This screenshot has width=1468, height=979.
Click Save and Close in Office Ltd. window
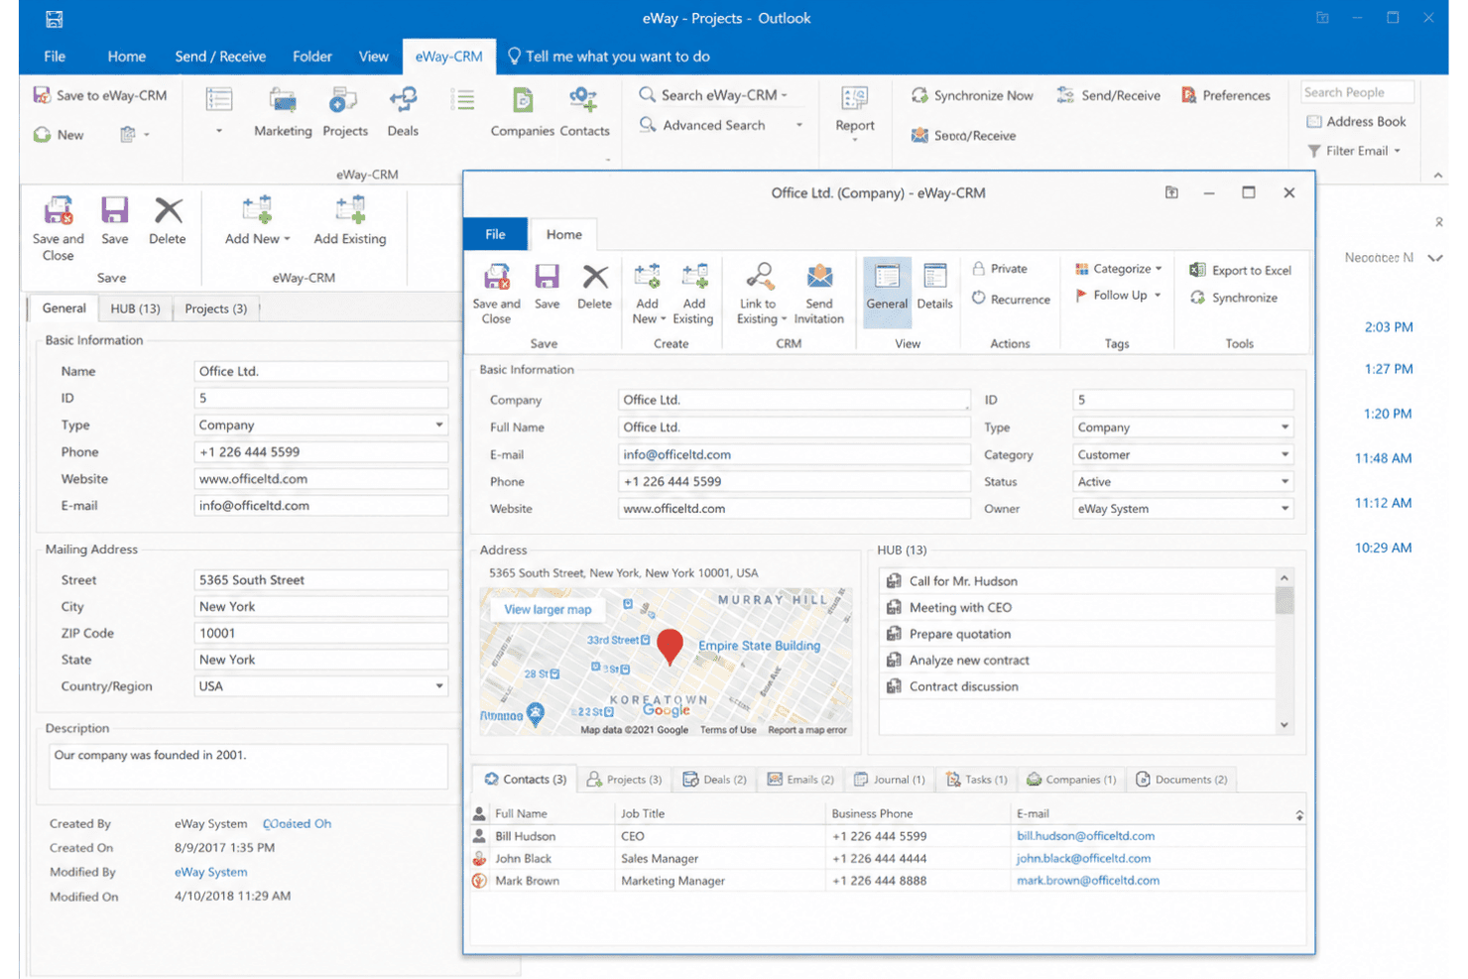click(496, 294)
